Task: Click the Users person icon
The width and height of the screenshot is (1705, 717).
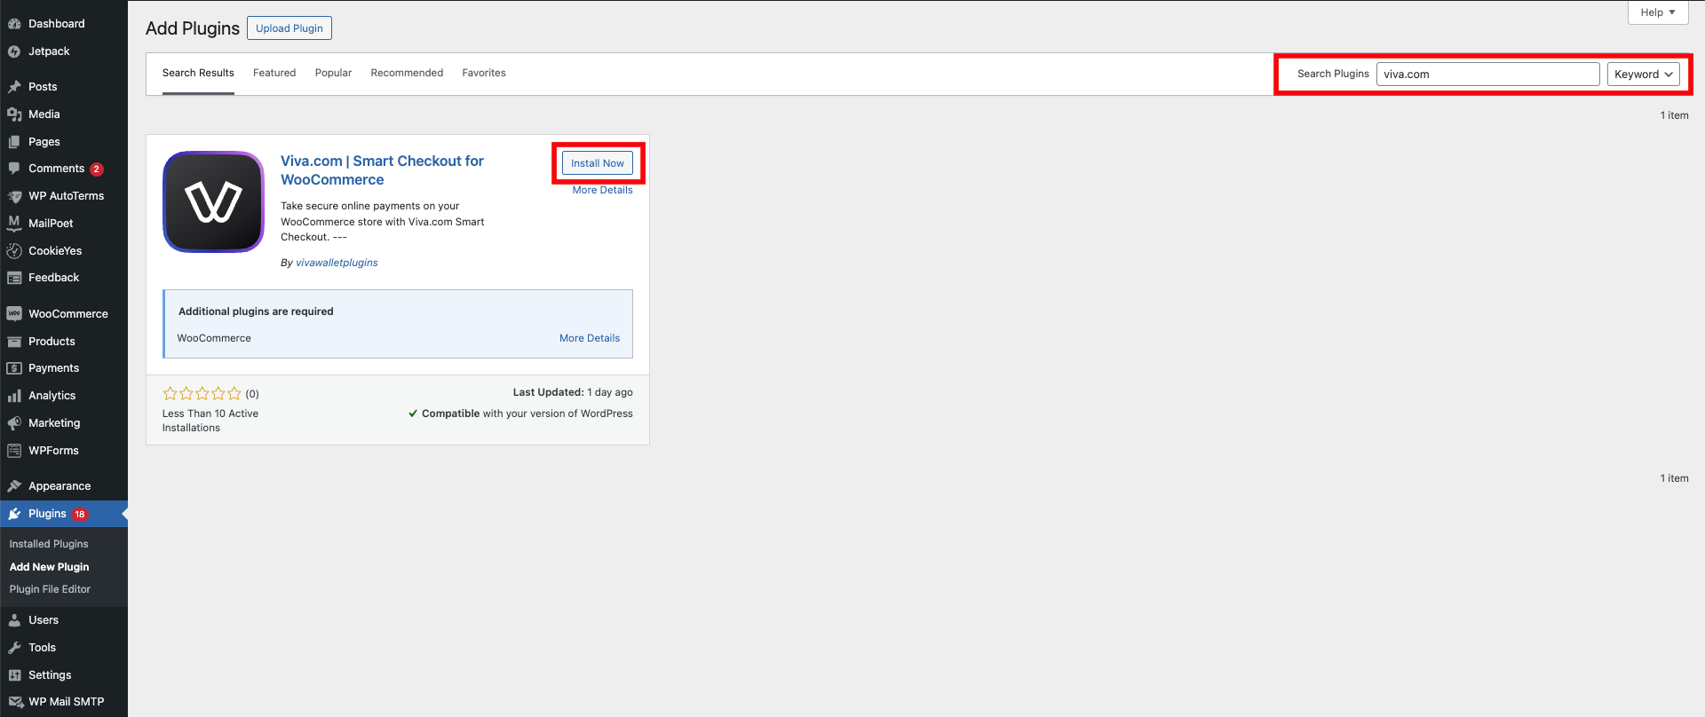Action: pyautogui.click(x=14, y=620)
